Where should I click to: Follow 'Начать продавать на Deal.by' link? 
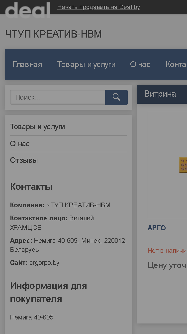[98, 7]
